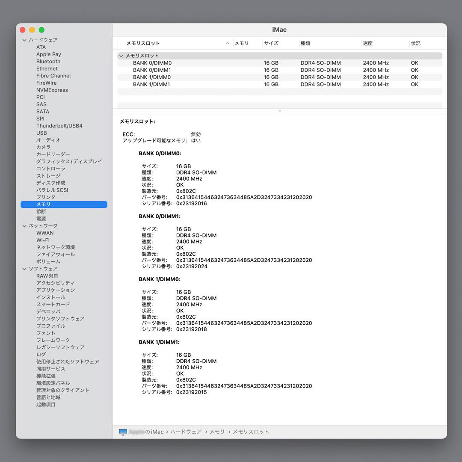Select PCI in the sidebar
This screenshot has width=462, height=462.
click(40, 97)
